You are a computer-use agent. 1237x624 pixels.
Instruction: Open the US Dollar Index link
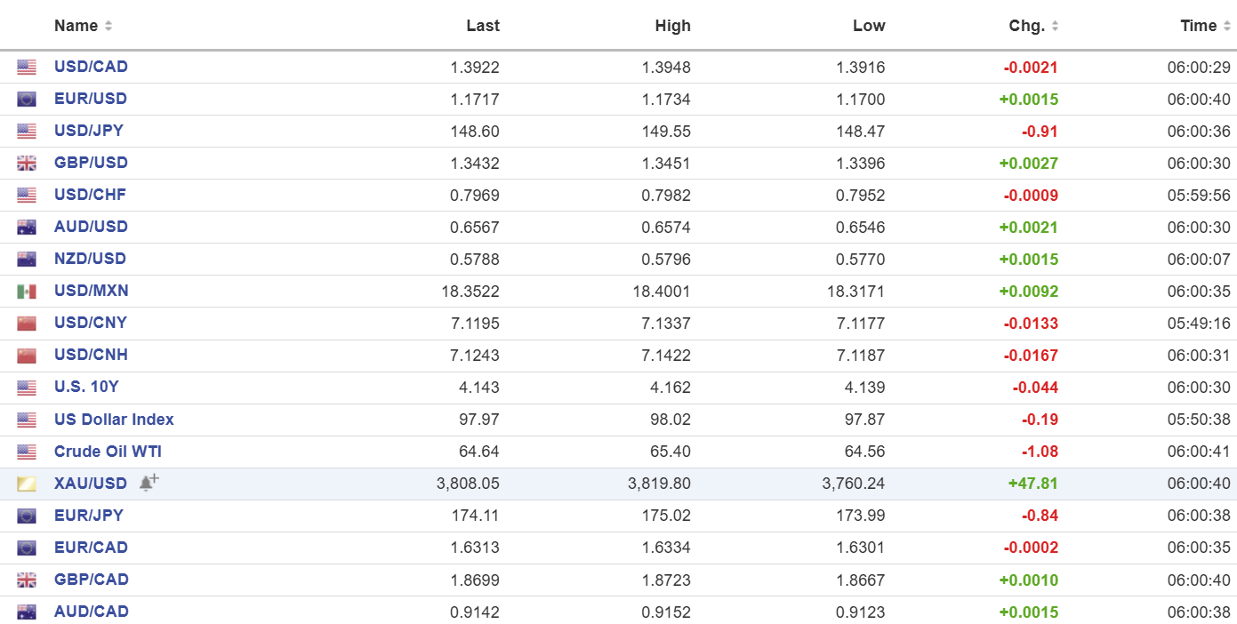pos(114,420)
